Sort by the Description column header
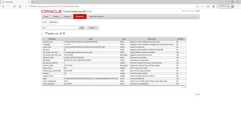 click(x=152, y=39)
